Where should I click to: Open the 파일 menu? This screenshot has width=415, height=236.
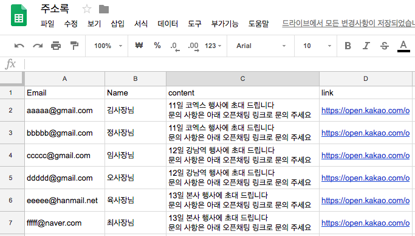(47, 24)
